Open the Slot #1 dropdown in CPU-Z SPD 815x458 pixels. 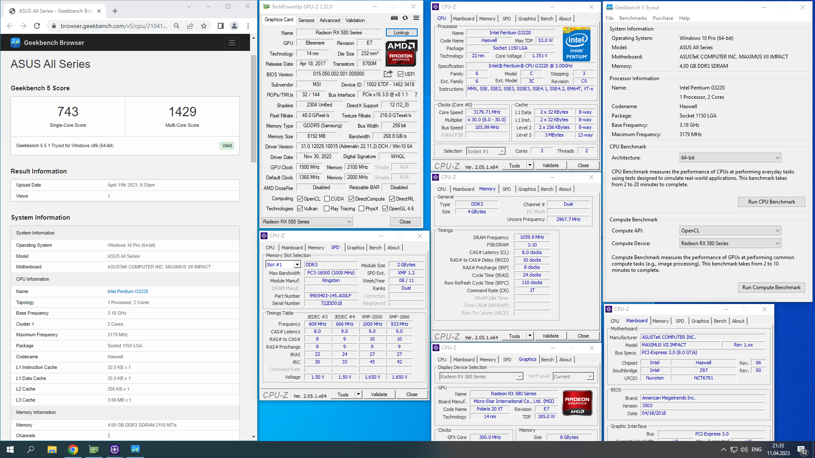[283, 265]
